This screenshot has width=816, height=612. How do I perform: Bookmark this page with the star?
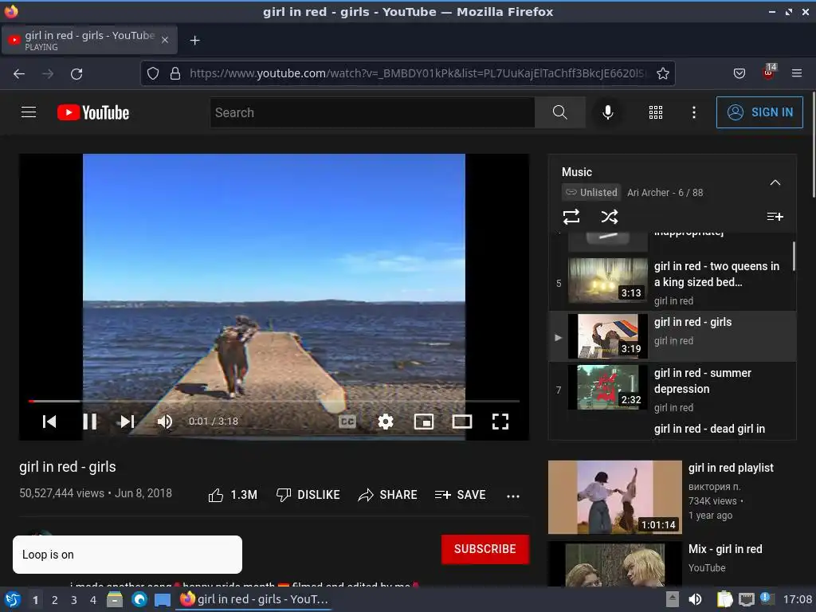click(662, 73)
